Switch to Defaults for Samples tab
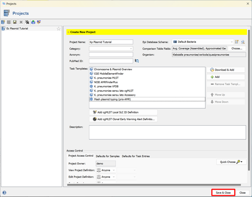Viewport: 252px width, 197px height. tap(108, 156)
